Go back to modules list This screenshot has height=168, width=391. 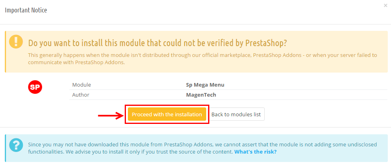point(236,114)
